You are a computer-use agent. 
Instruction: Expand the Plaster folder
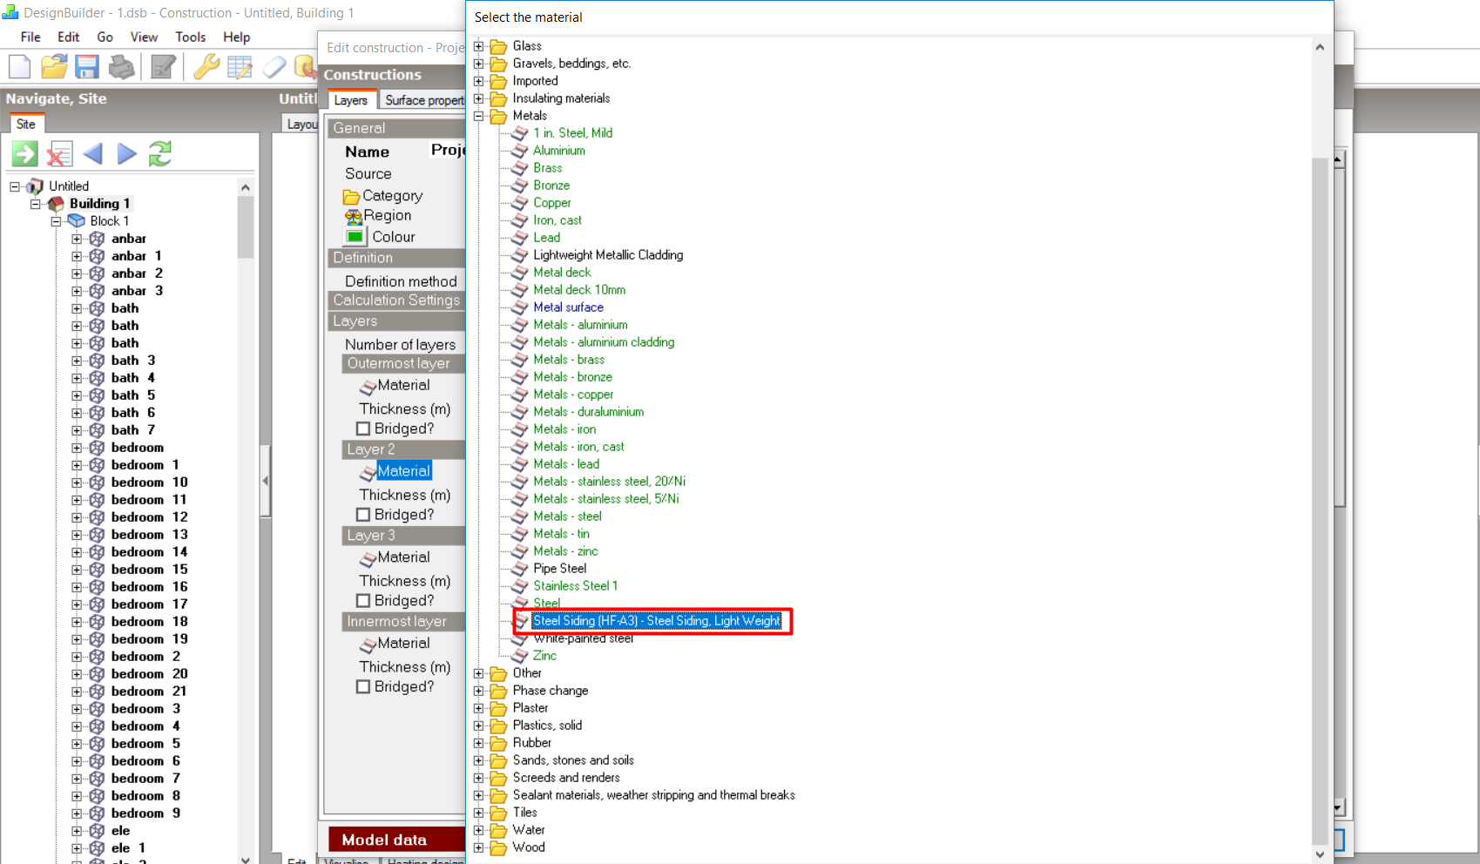point(478,708)
